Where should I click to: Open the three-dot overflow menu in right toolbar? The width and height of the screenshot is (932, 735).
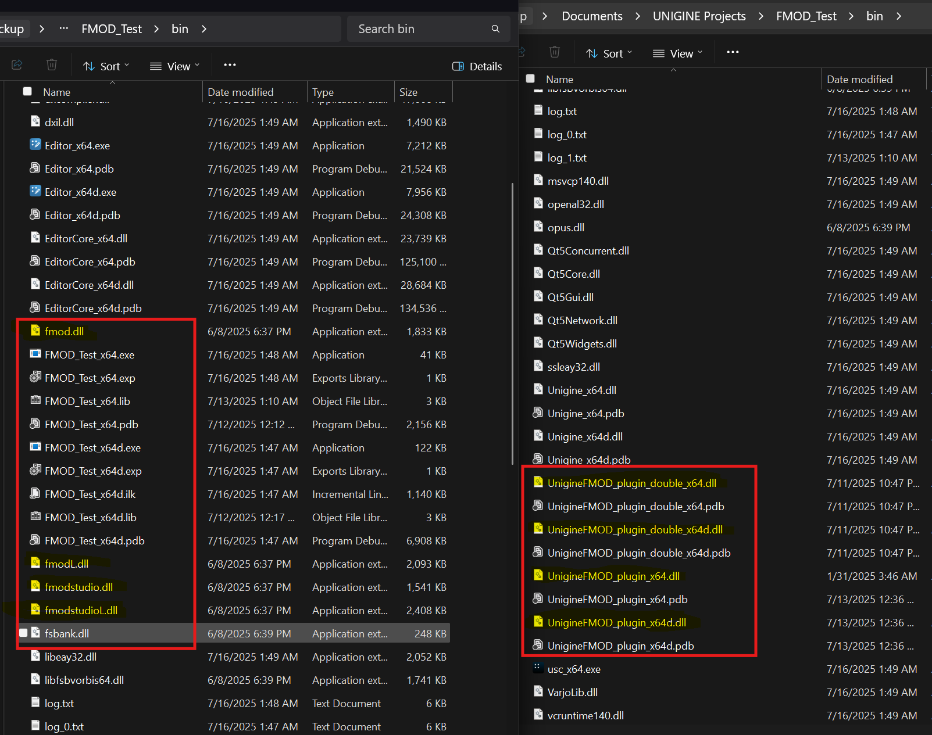click(x=733, y=52)
